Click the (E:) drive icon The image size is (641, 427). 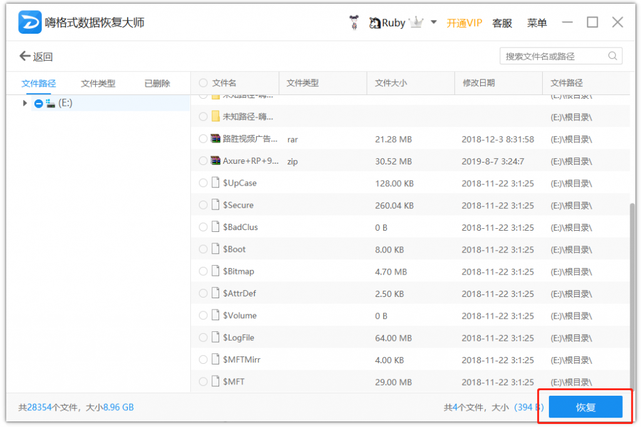pyautogui.click(x=51, y=103)
